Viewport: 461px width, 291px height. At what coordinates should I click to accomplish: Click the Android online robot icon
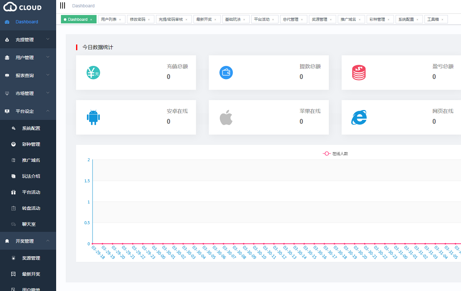click(93, 117)
